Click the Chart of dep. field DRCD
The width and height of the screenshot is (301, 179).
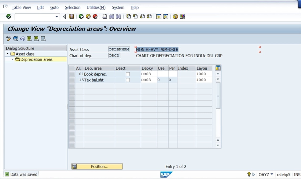pyautogui.click(x=114, y=56)
